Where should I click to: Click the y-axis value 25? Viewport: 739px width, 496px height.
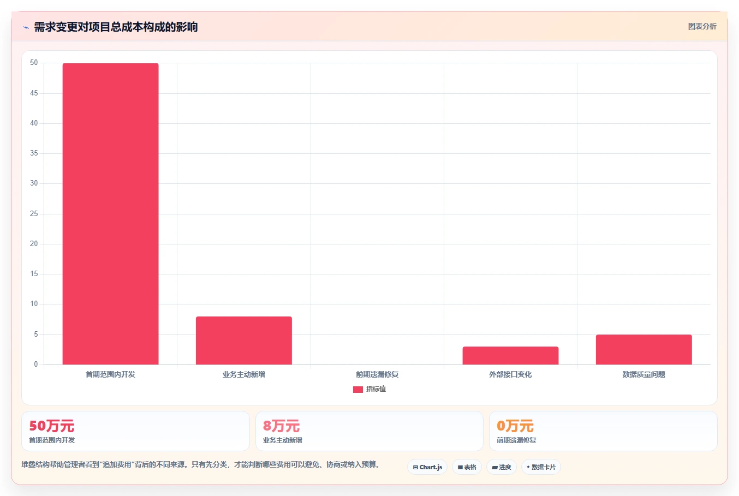point(34,213)
